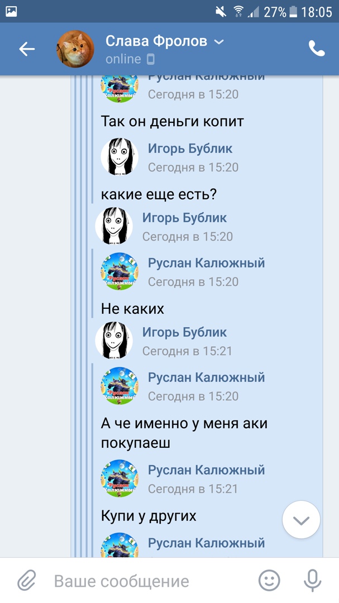Select message А че именно у меня аки покупаеш
Image resolution: width=339 pixels, height=603 pixels.
click(x=184, y=433)
